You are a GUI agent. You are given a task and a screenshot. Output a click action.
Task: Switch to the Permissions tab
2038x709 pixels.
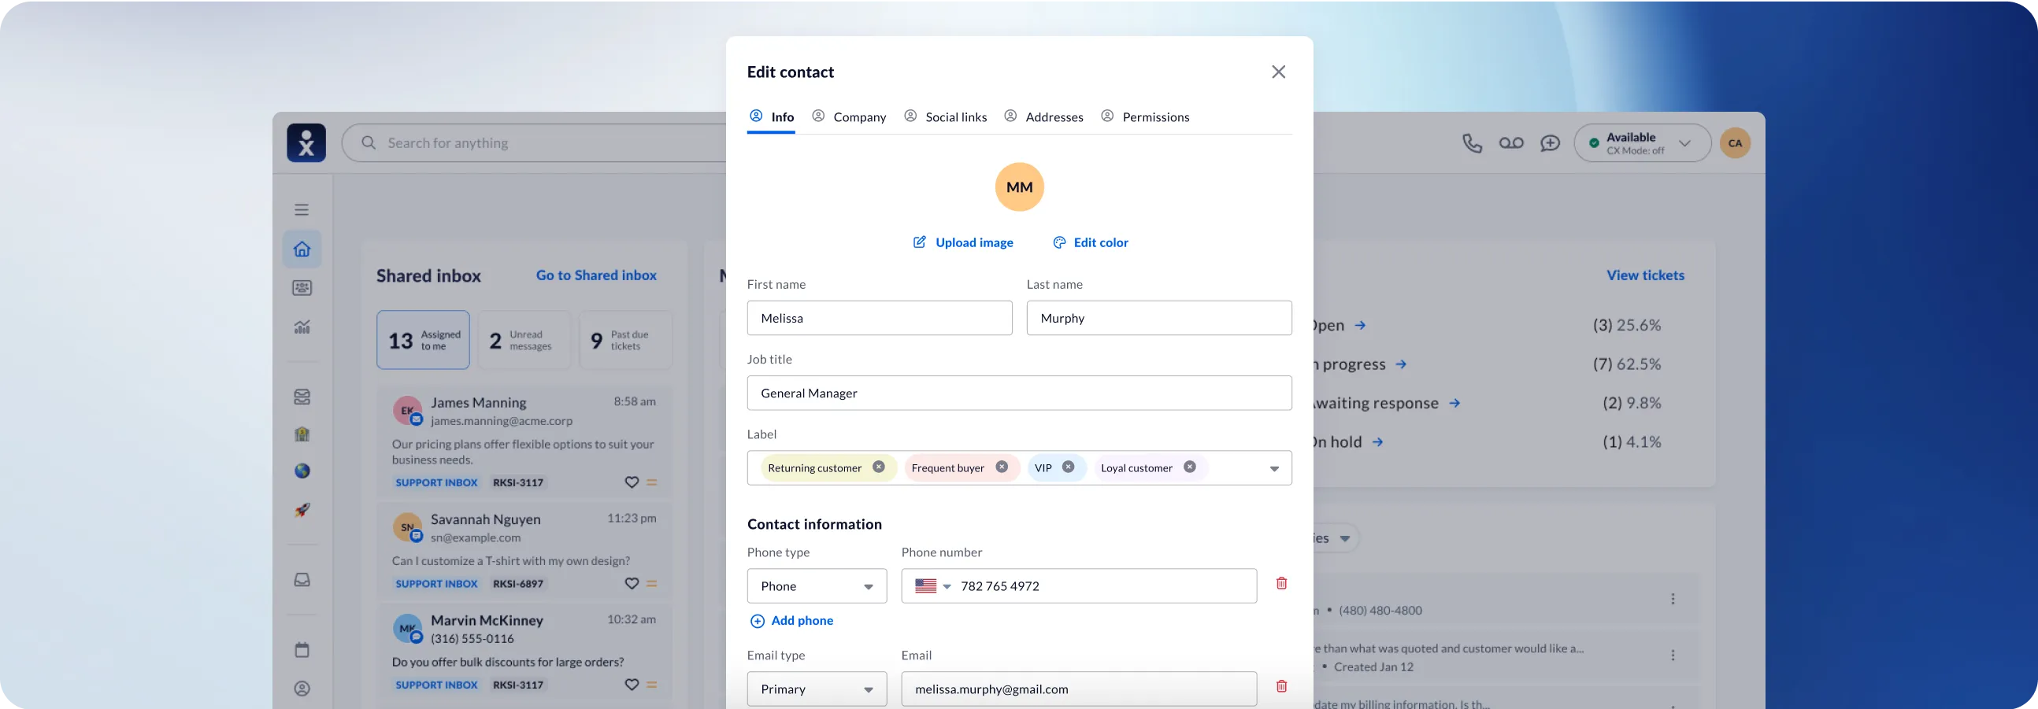click(1145, 117)
